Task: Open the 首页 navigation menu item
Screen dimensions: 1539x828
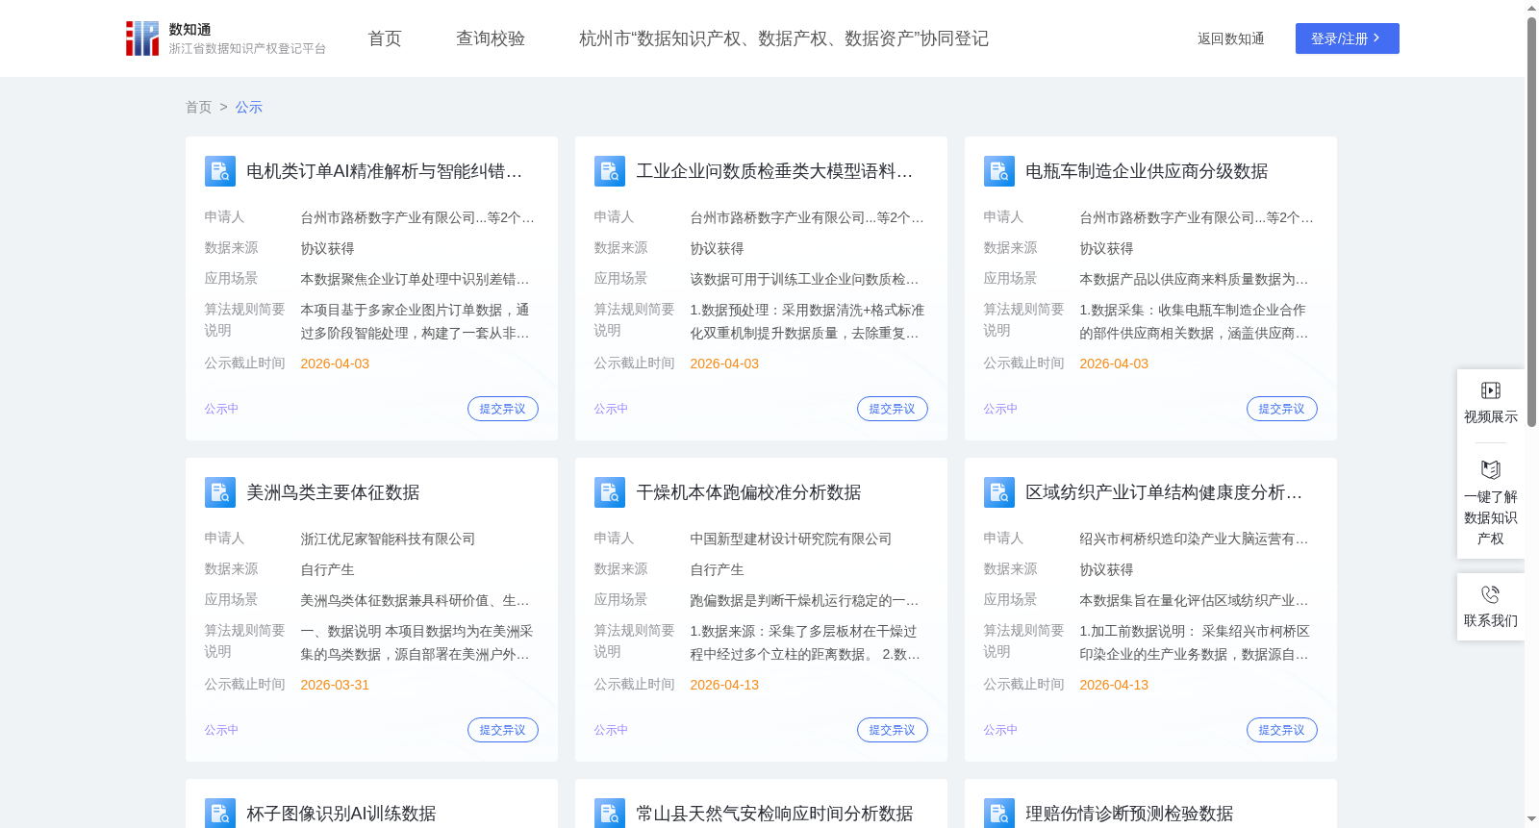Action: [385, 38]
